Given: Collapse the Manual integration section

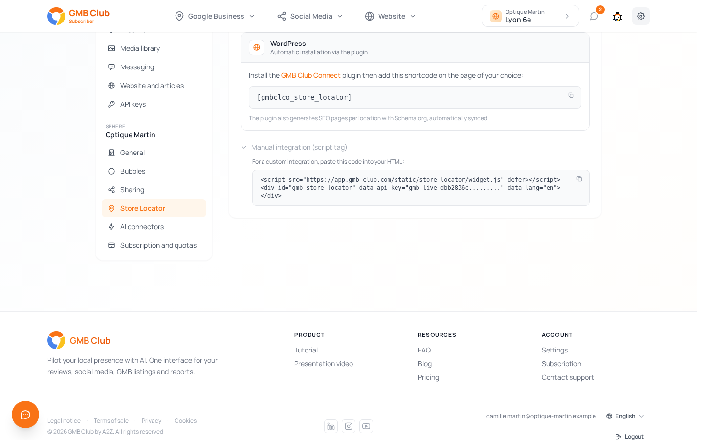Looking at the screenshot, I should pyautogui.click(x=294, y=147).
